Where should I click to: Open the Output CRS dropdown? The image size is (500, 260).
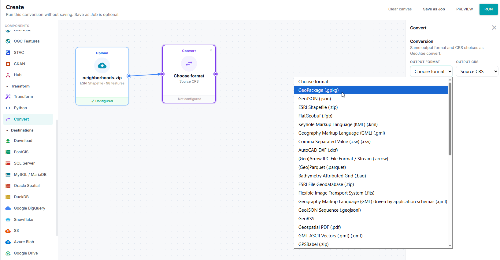coord(477,71)
